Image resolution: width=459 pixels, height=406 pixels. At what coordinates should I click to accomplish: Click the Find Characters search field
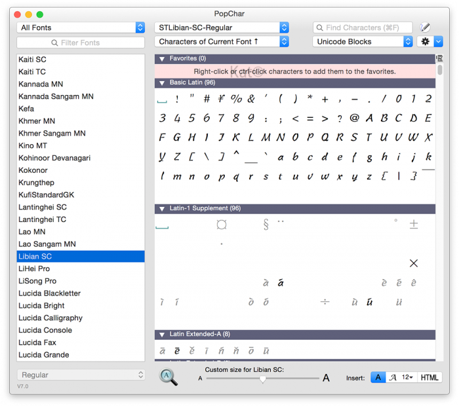coord(363,28)
